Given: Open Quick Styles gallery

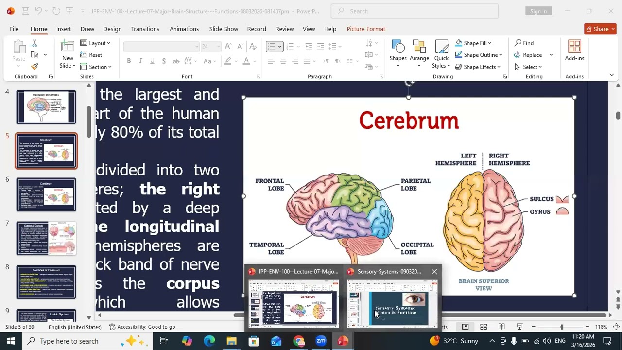Looking at the screenshot, I should pos(441,47).
